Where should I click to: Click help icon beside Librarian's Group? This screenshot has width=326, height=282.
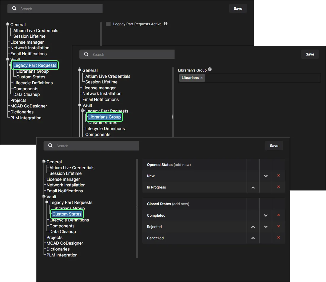(210, 69)
